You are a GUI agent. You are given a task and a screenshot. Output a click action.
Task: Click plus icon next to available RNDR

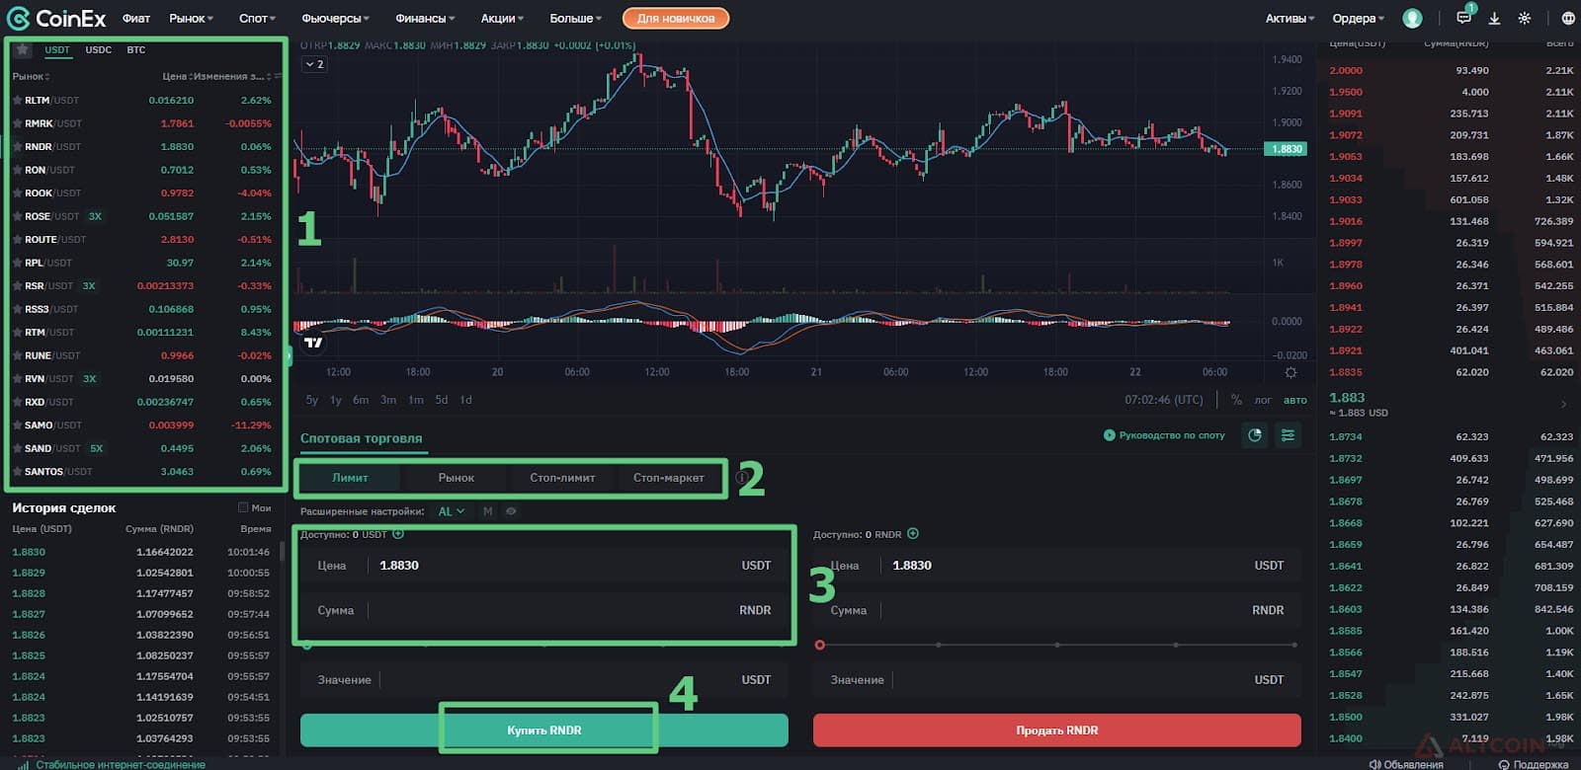pyautogui.click(x=913, y=534)
